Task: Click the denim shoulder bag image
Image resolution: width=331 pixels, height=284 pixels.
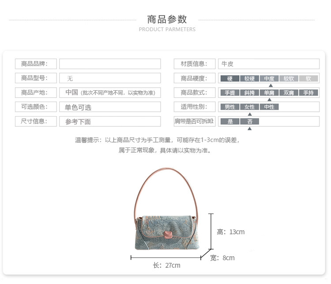Action: [167, 209]
